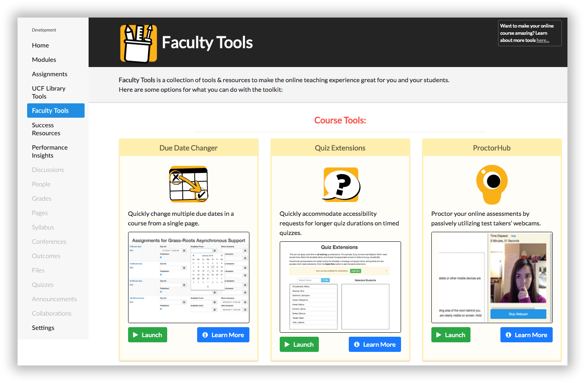
Task: Open UCF Library Tools
Action: click(x=49, y=93)
